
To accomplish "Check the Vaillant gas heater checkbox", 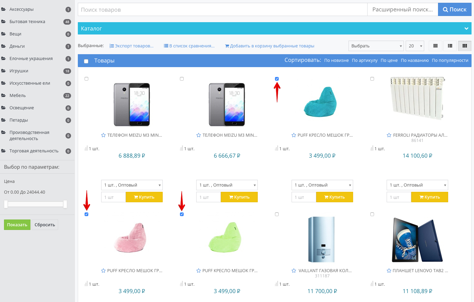I will [277, 214].
